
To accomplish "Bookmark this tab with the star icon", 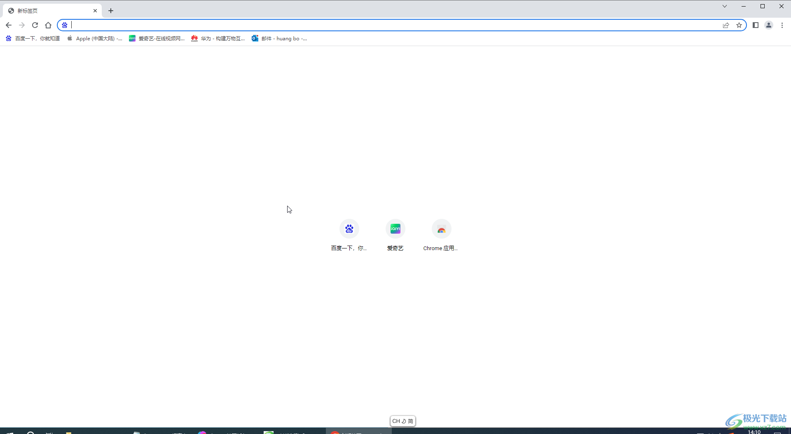I will coord(739,25).
